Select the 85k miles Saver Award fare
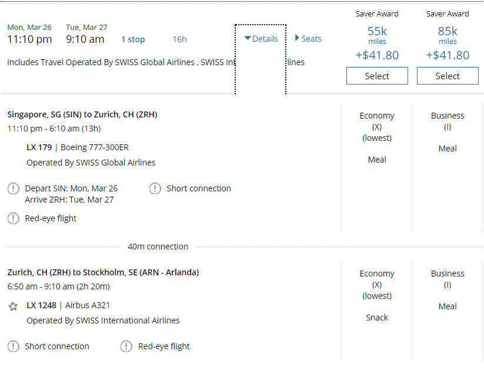484x368 pixels. pos(448,76)
